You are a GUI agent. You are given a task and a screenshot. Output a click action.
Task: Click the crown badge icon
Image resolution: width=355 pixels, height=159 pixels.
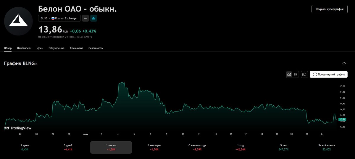[x=94, y=18]
